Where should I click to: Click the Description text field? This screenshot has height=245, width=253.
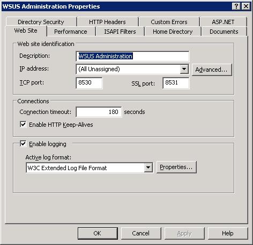(x=132, y=56)
